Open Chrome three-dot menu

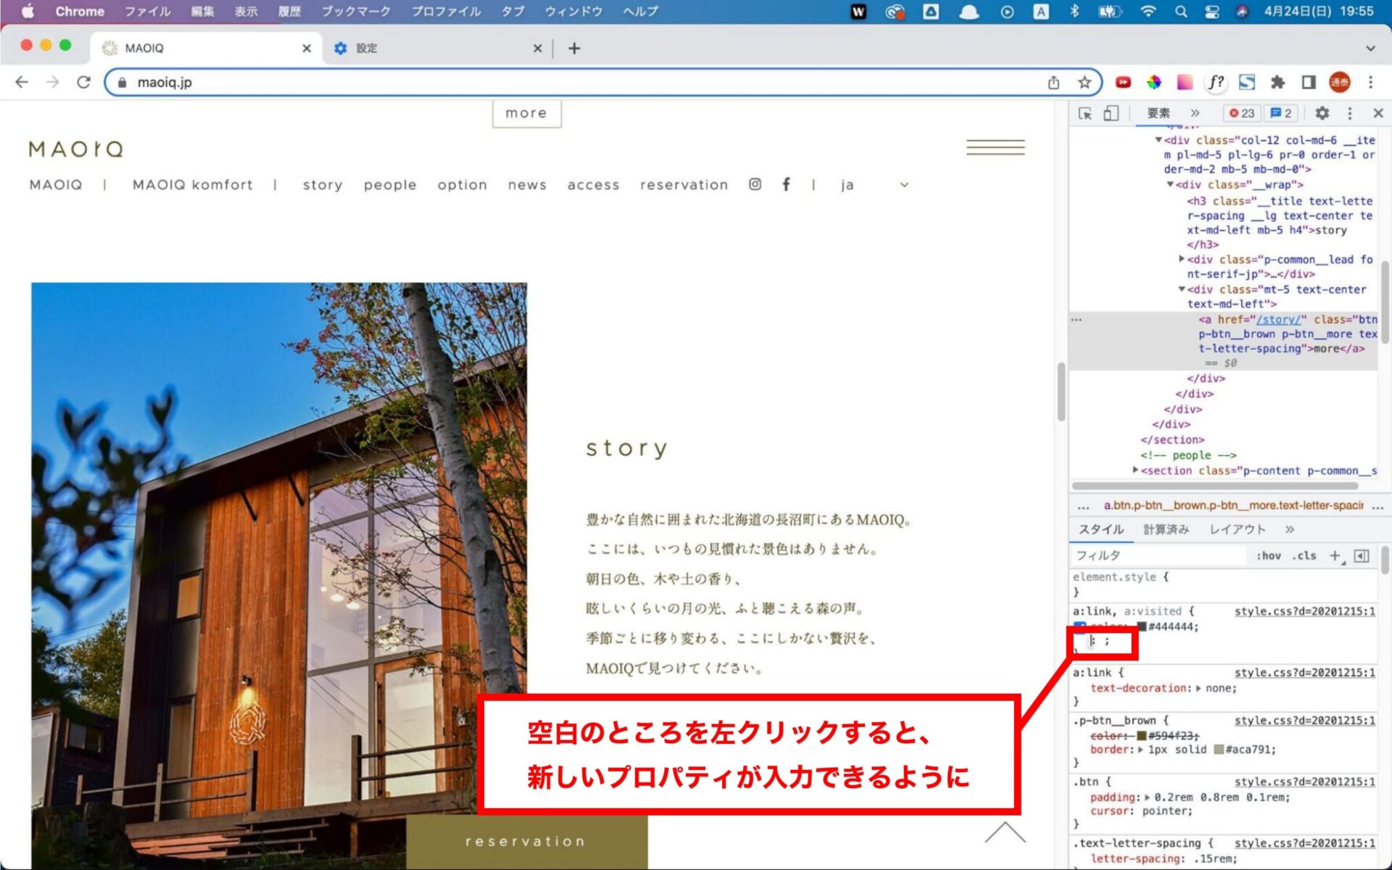pyautogui.click(x=1370, y=82)
